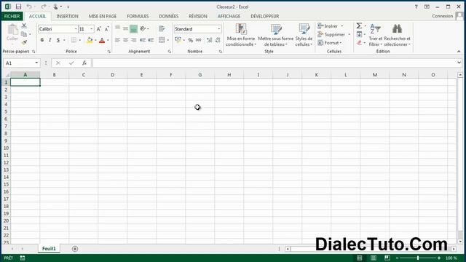466x262 pixels.
Task: Click the Insert Function fx icon
Action: 84,63
